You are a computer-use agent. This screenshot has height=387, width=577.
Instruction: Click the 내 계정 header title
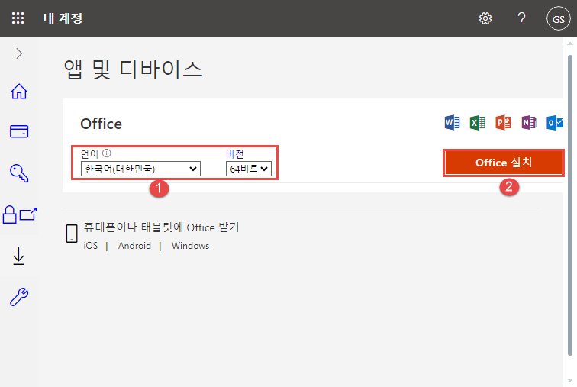63,18
